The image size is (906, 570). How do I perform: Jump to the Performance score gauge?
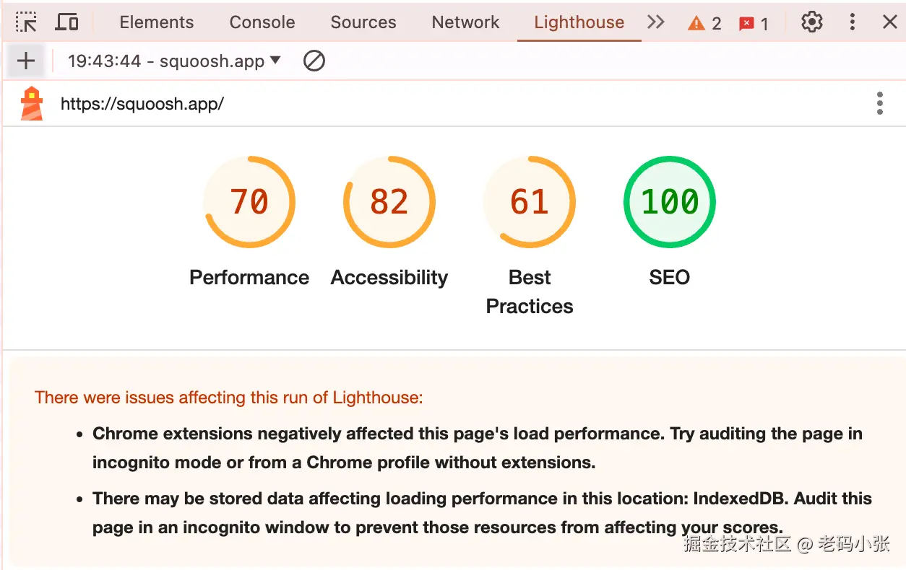[x=249, y=202]
